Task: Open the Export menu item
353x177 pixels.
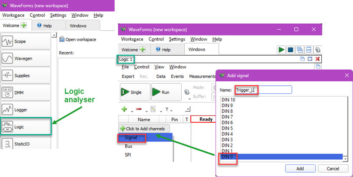Action: (128, 76)
